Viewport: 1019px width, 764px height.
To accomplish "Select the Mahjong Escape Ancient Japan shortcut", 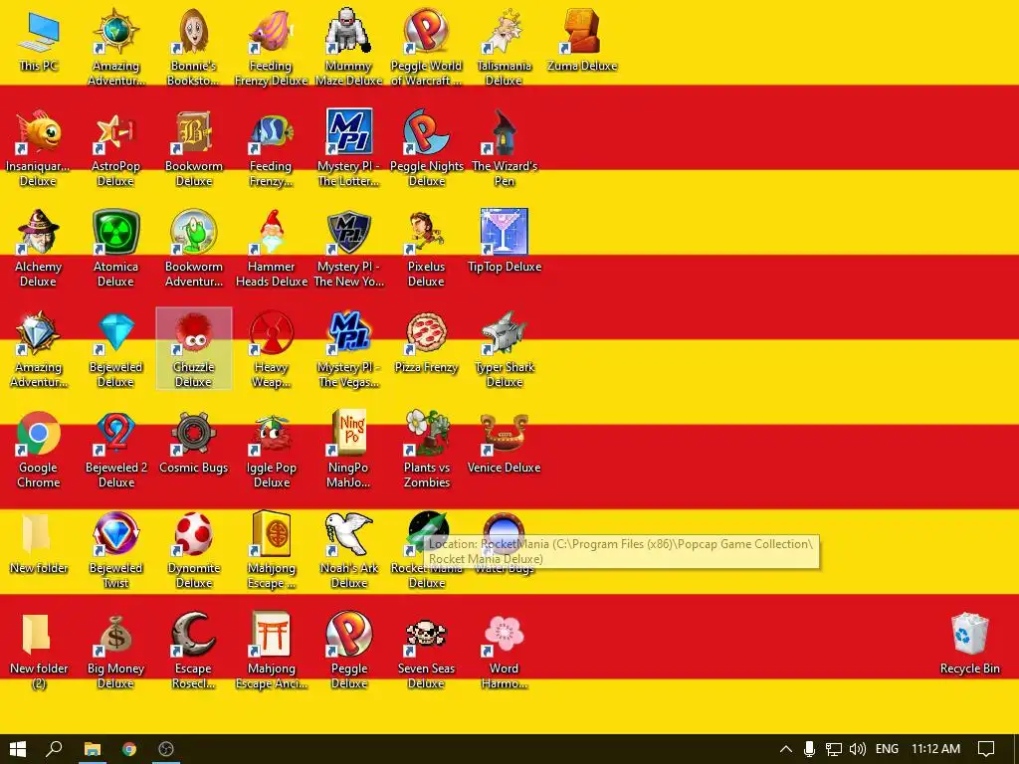I will (271, 651).
